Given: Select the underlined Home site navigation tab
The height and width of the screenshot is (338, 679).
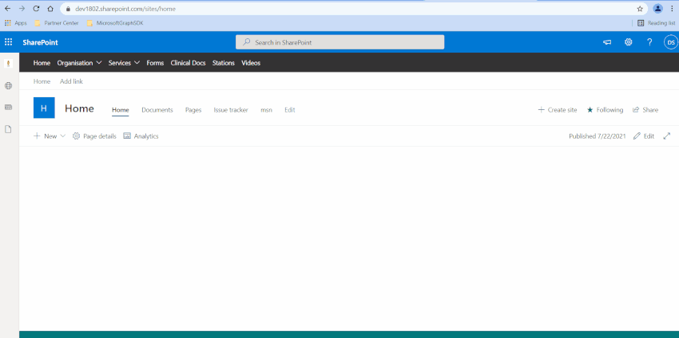Looking at the screenshot, I should pos(121,110).
